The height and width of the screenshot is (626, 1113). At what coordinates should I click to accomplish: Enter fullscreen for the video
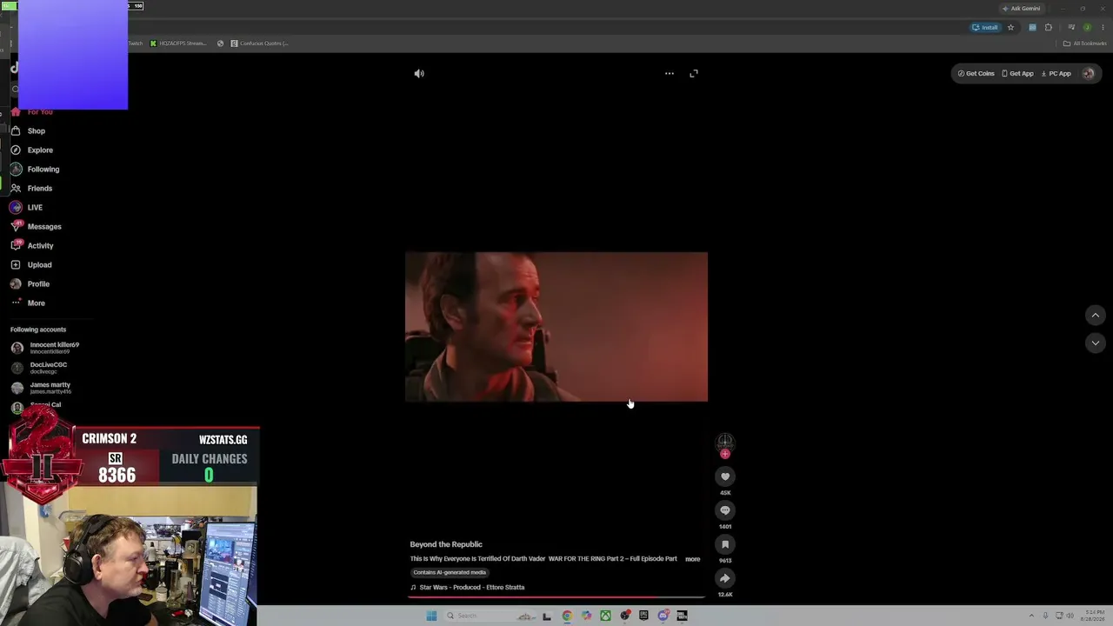(694, 74)
